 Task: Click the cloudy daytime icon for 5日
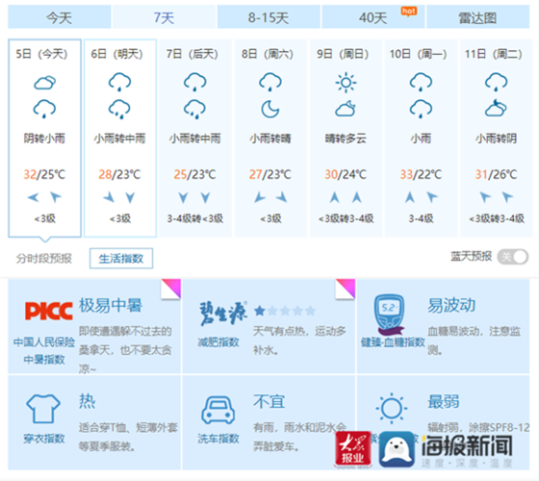(44, 83)
